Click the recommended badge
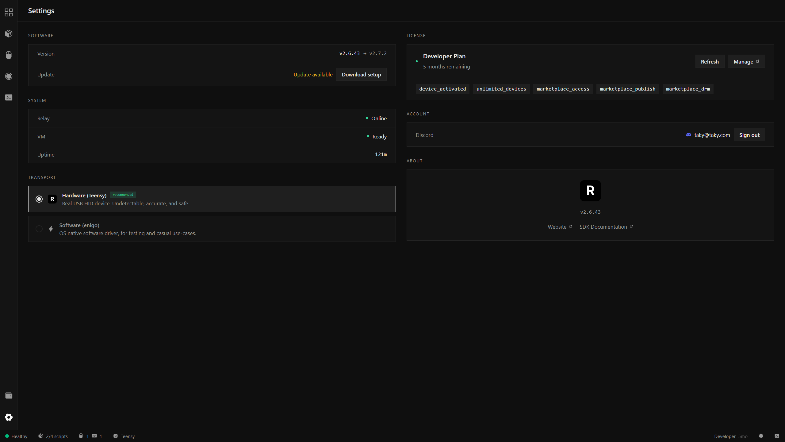The height and width of the screenshot is (442, 785). 123,195
